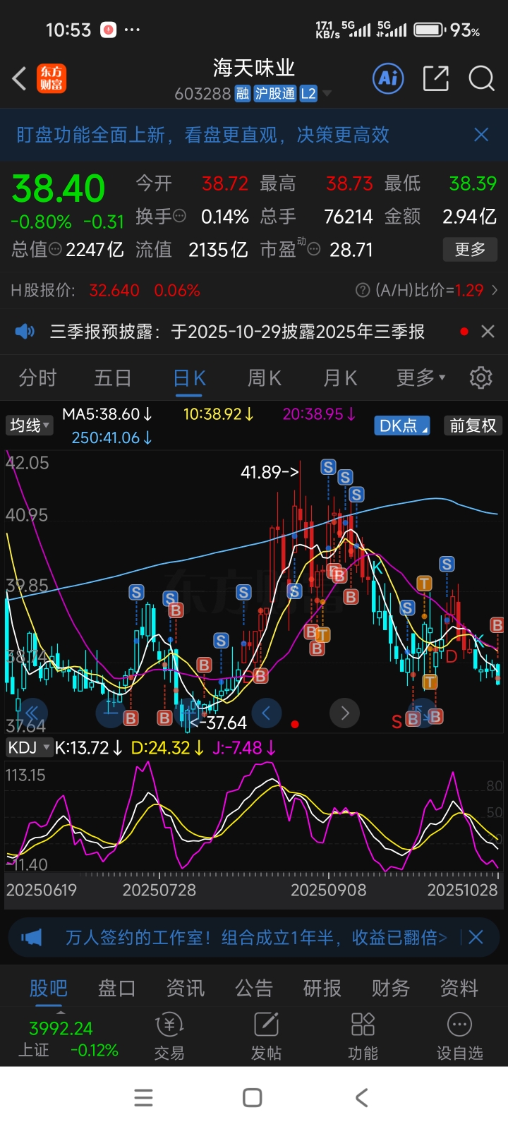Open 三季报预披露 announcement text
Image resolution: width=508 pixels, height=1129 pixels.
pyautogui.click(x=237, y=331)
